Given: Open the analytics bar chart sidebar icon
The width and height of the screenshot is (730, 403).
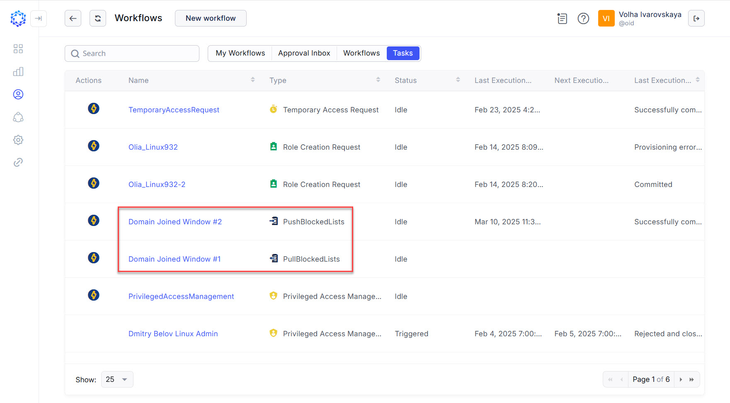Looking at the screenshot, I should click(18, 71).
